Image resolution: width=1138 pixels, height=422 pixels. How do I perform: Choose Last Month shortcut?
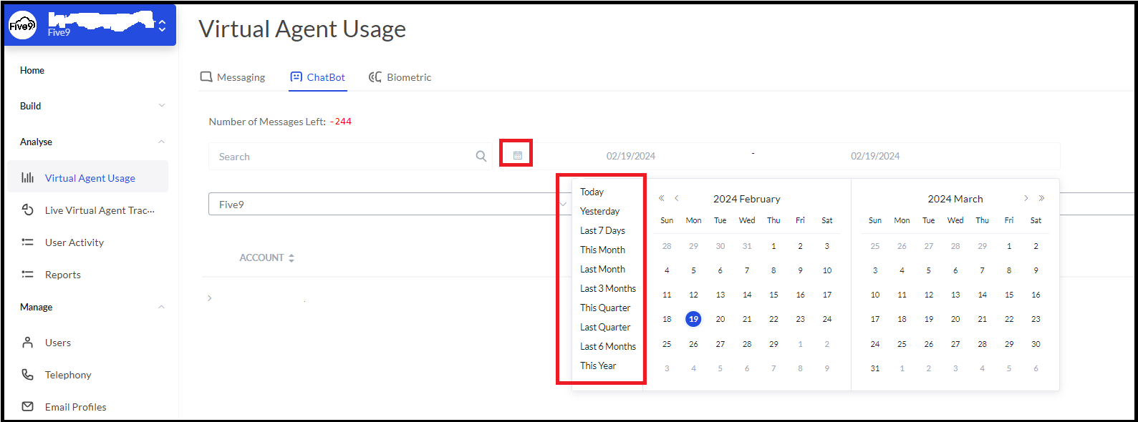pyautogui.click(x=602, y=269)
